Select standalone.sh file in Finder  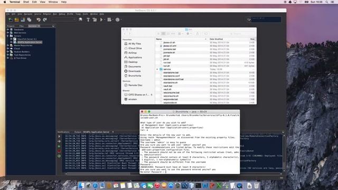[170, 83]
